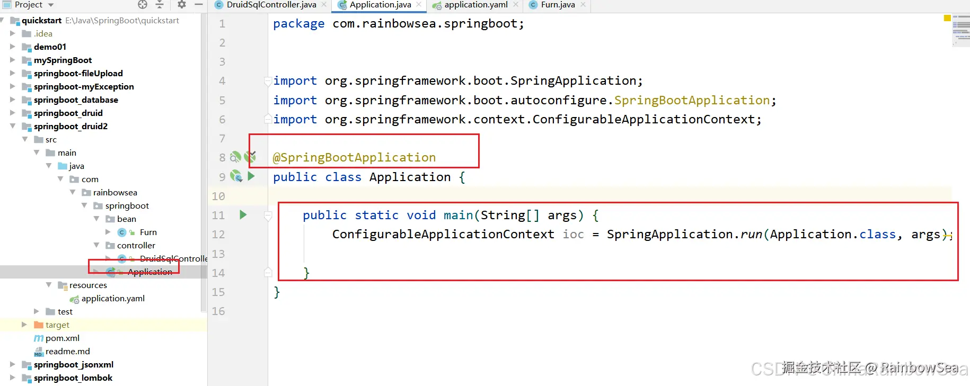This screenshot has width=970, height=386.
Task: Close the DruidSqlController.java tab
Action: [x=324, y=5]
